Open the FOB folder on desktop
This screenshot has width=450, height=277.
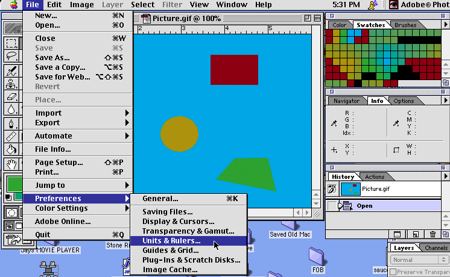click(x=317, y=257)
